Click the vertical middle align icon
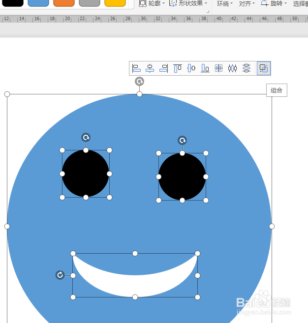The width and height of the screenshot is (308, 323). (191, 68)
